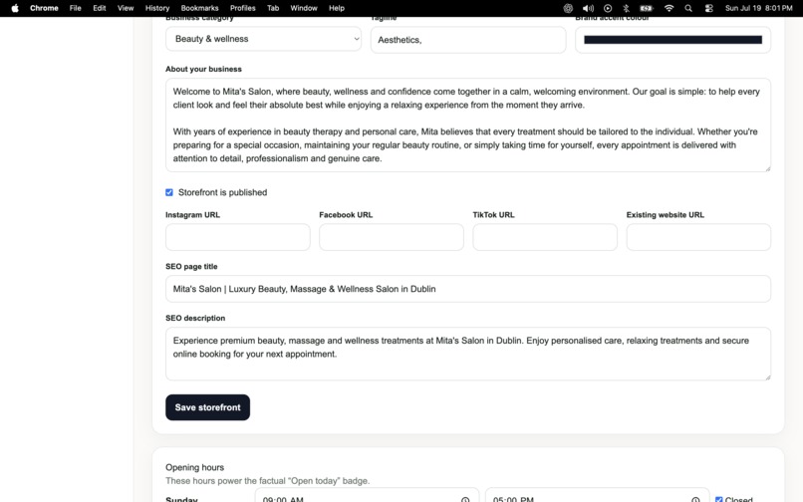The height and width of the screenshot is (502, 803).
Task: Open the Bookmarks menu
Action: [199, 8]
